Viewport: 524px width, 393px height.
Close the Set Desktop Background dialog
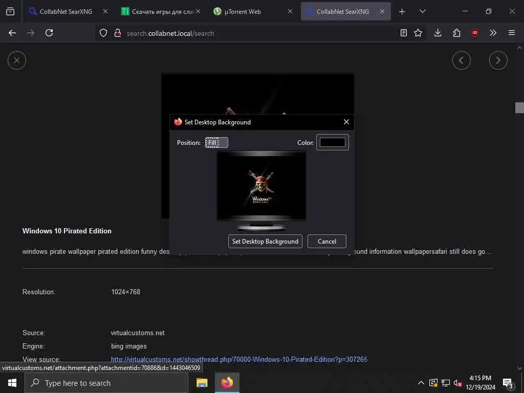click(x=346, y=122)
